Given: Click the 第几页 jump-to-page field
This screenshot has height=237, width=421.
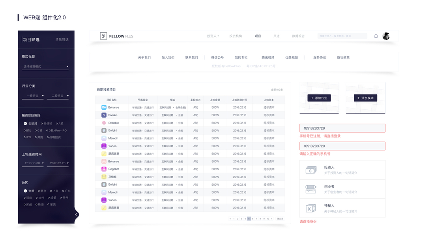Looking at the screenshot, I should pos(280,219).
